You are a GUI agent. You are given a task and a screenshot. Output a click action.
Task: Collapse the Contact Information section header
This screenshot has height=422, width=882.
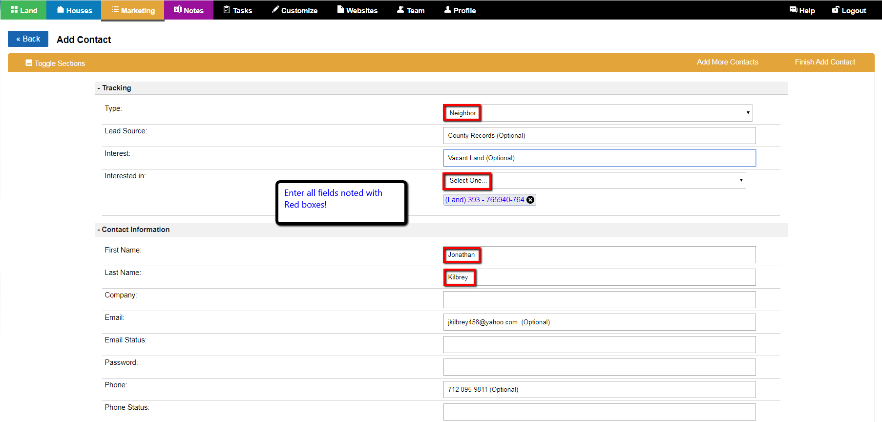(441, 230)
